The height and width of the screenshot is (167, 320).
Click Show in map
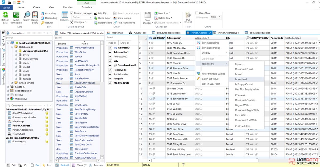click(x=122, y=18)
